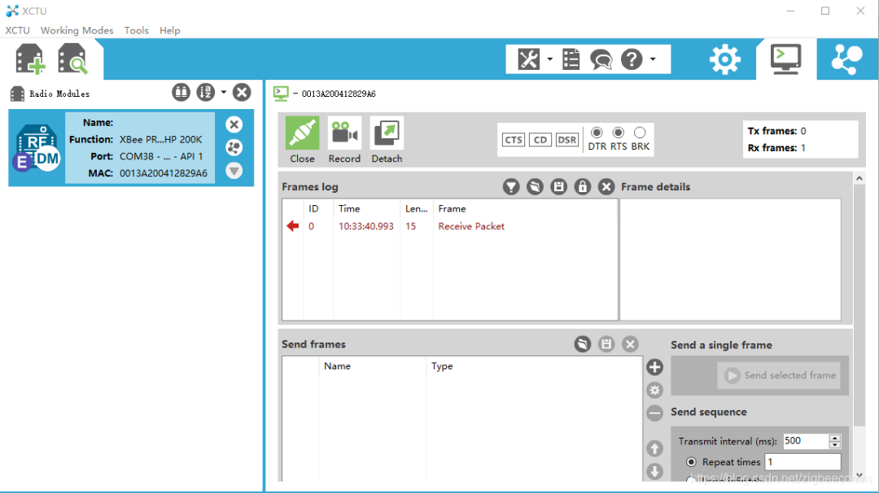The width and height of the screenshot is (879, 493).
Task: Expand the COM38 module options arrow
Action: point(234,170)
